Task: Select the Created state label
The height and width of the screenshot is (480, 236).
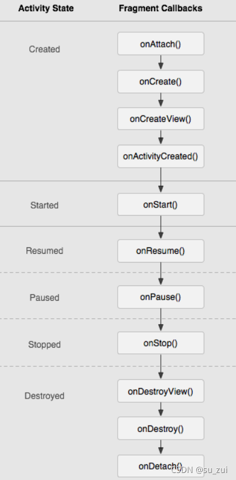Action: (x=45, y=49)
